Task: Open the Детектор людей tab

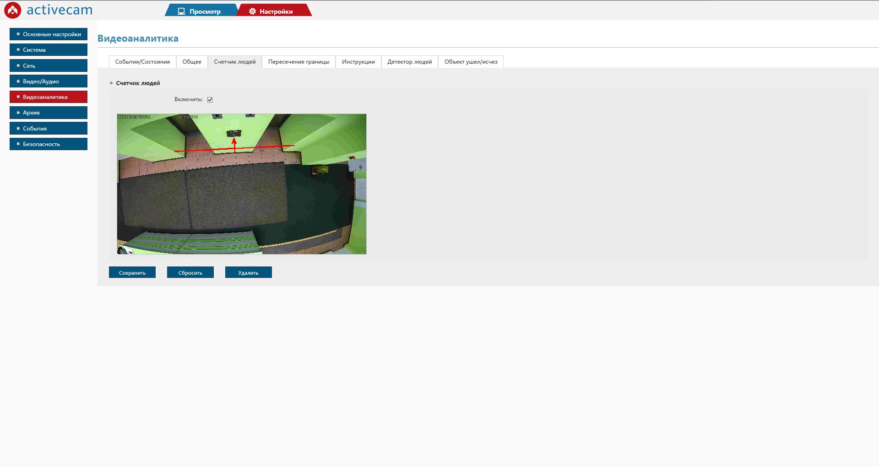Action: click(409, 62)
